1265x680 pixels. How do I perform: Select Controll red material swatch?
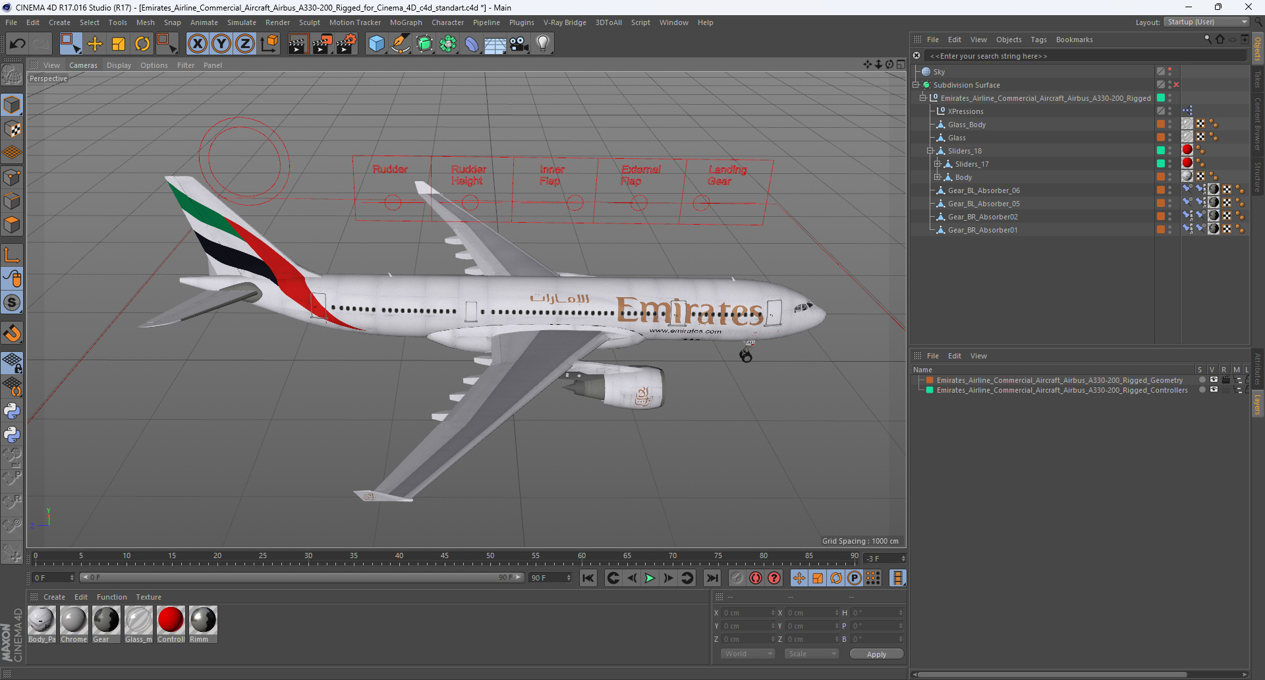[171, 624]
